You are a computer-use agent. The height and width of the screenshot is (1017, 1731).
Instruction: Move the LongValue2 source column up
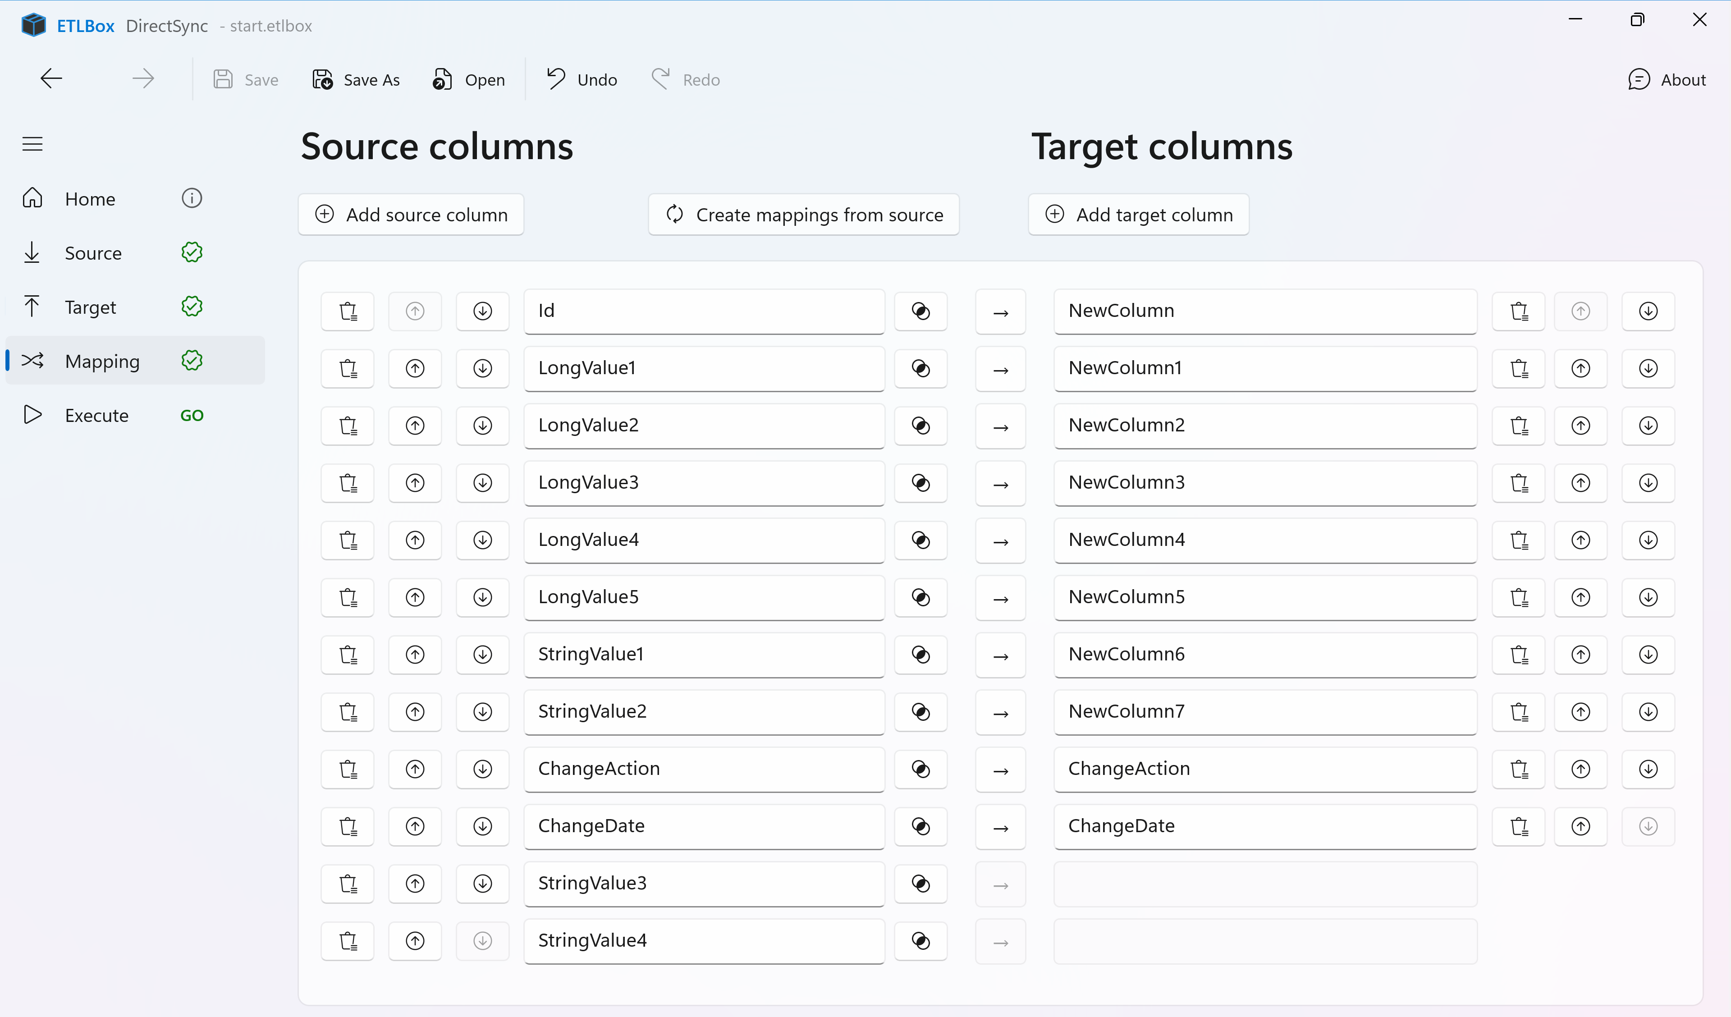point(414,426)
